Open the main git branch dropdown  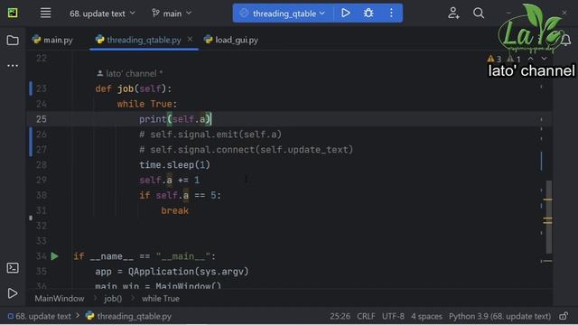coord(172,14)
